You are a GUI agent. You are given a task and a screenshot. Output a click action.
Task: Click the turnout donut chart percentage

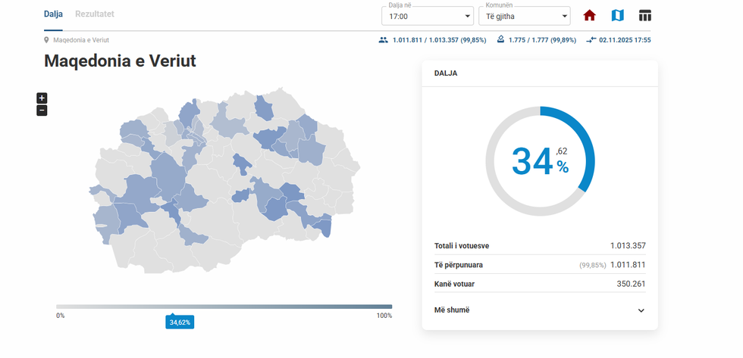pyautogui.click(x=540, y=160)
